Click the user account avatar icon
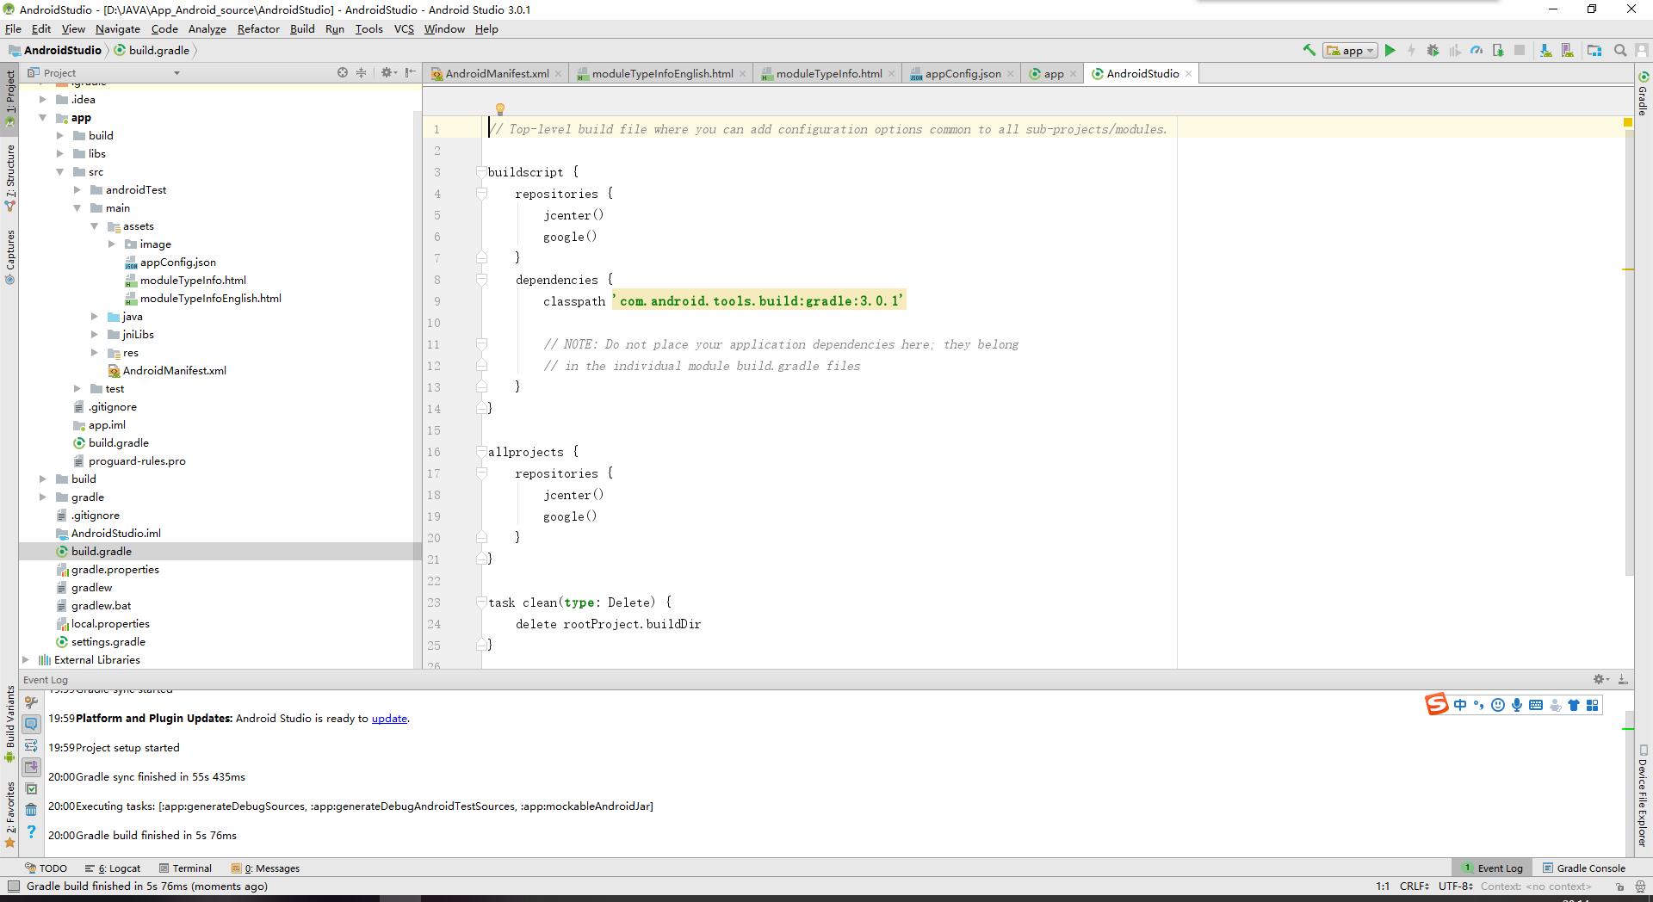Image resolution: width=1653 pixels, height=902 pixels. pyautogui.click(x=1642, y=50)
